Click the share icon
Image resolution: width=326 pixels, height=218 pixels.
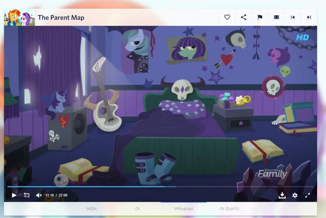tap(244, 17)
